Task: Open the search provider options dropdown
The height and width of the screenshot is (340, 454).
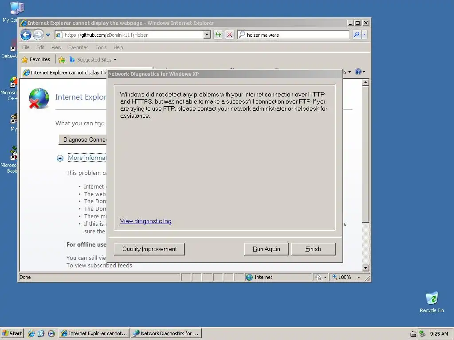Action: pyautogui.click(x=364, y=35)
